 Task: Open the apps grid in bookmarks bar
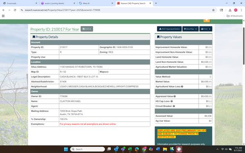[3, 16]
